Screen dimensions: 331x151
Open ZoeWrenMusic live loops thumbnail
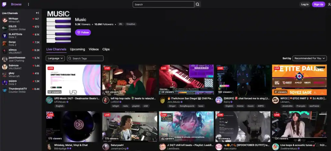300,126
